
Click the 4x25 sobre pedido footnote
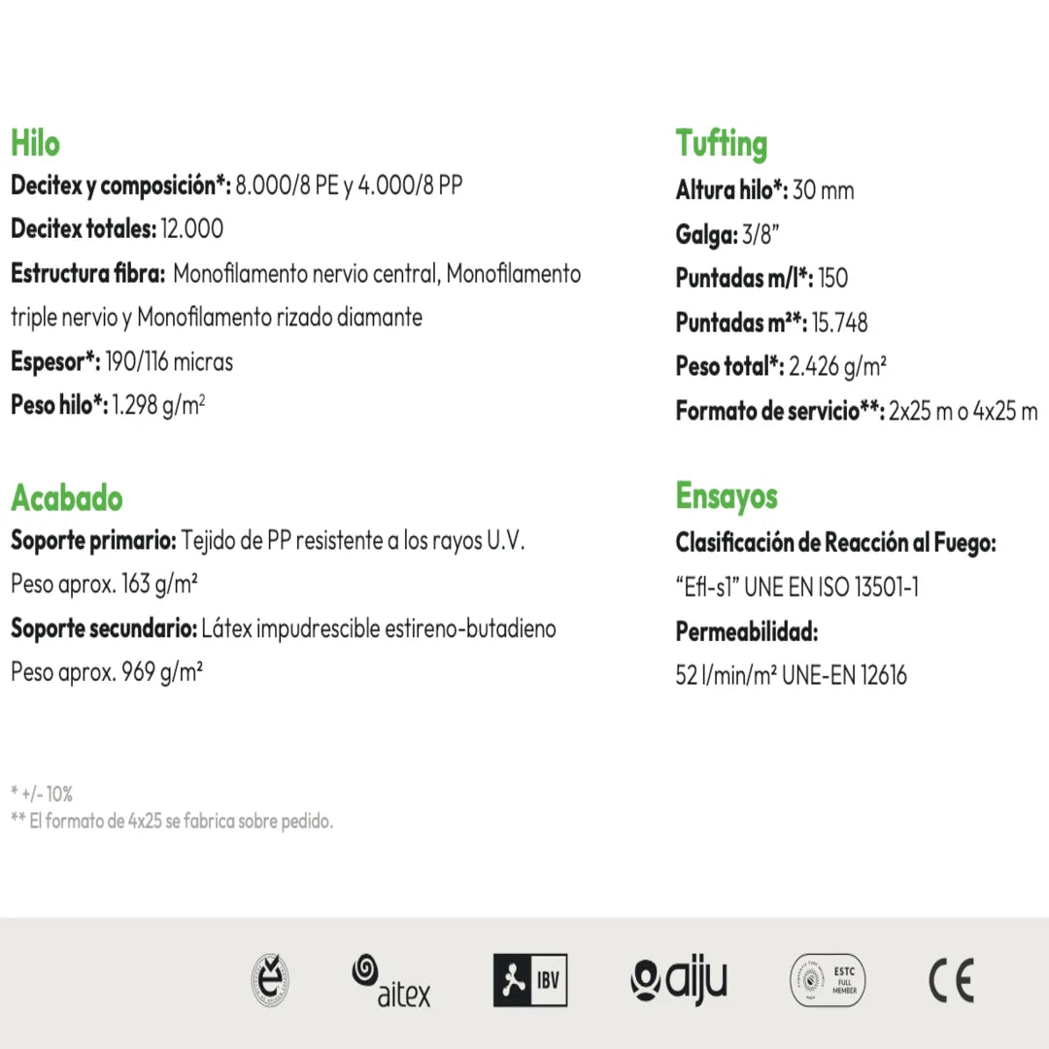pyautogui.click(x=172, y=822)
